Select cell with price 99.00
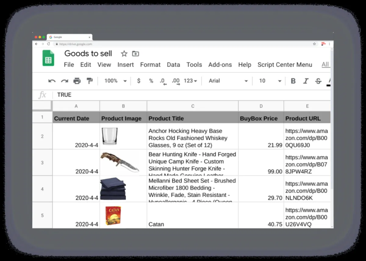This screenshot has width=366, height=261. pyautogui.click(x=261, y=163)
